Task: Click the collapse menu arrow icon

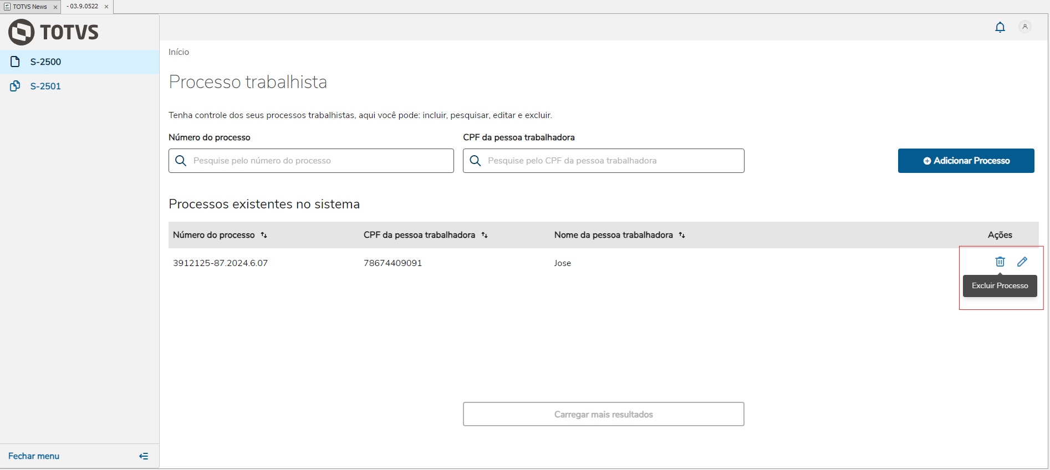Action: [x=144, y=456]
